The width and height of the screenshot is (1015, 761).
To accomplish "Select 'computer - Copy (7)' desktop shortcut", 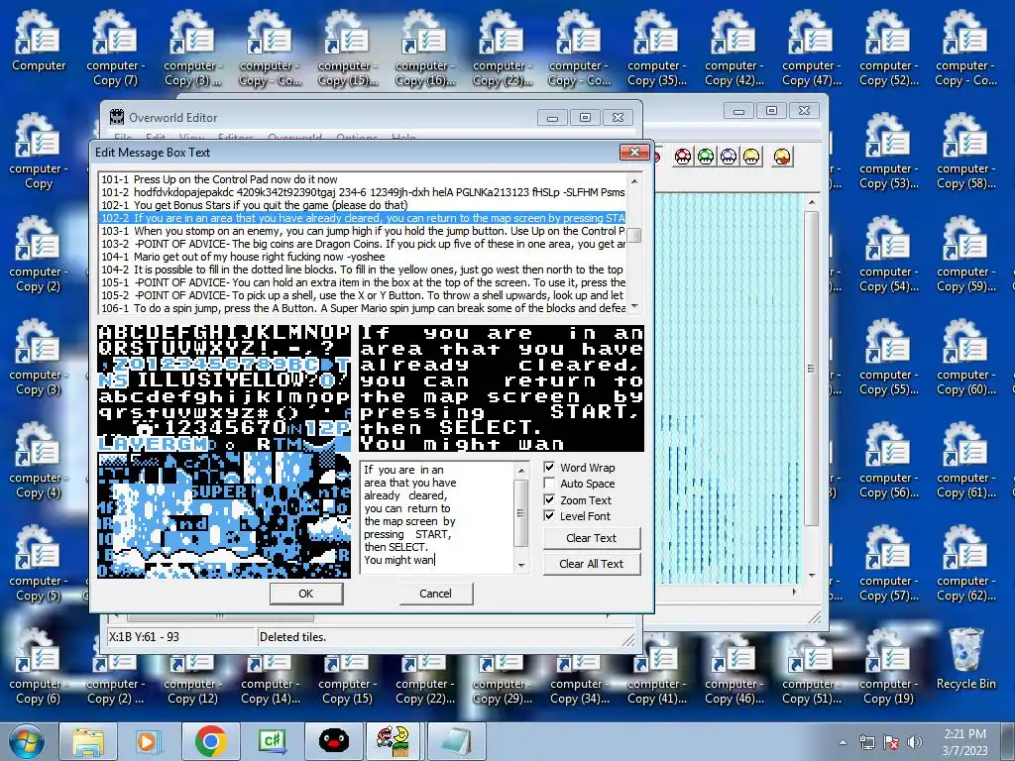I will (116, 48).
